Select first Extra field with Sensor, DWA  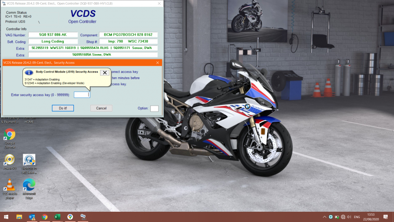point(93,48)
